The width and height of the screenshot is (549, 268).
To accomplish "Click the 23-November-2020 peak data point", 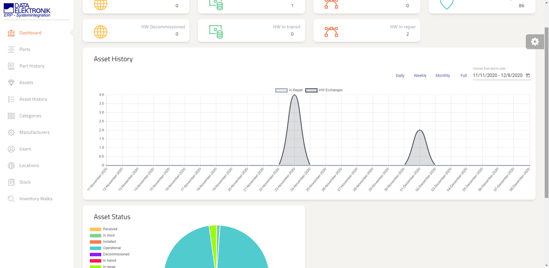I will point(294,95).
